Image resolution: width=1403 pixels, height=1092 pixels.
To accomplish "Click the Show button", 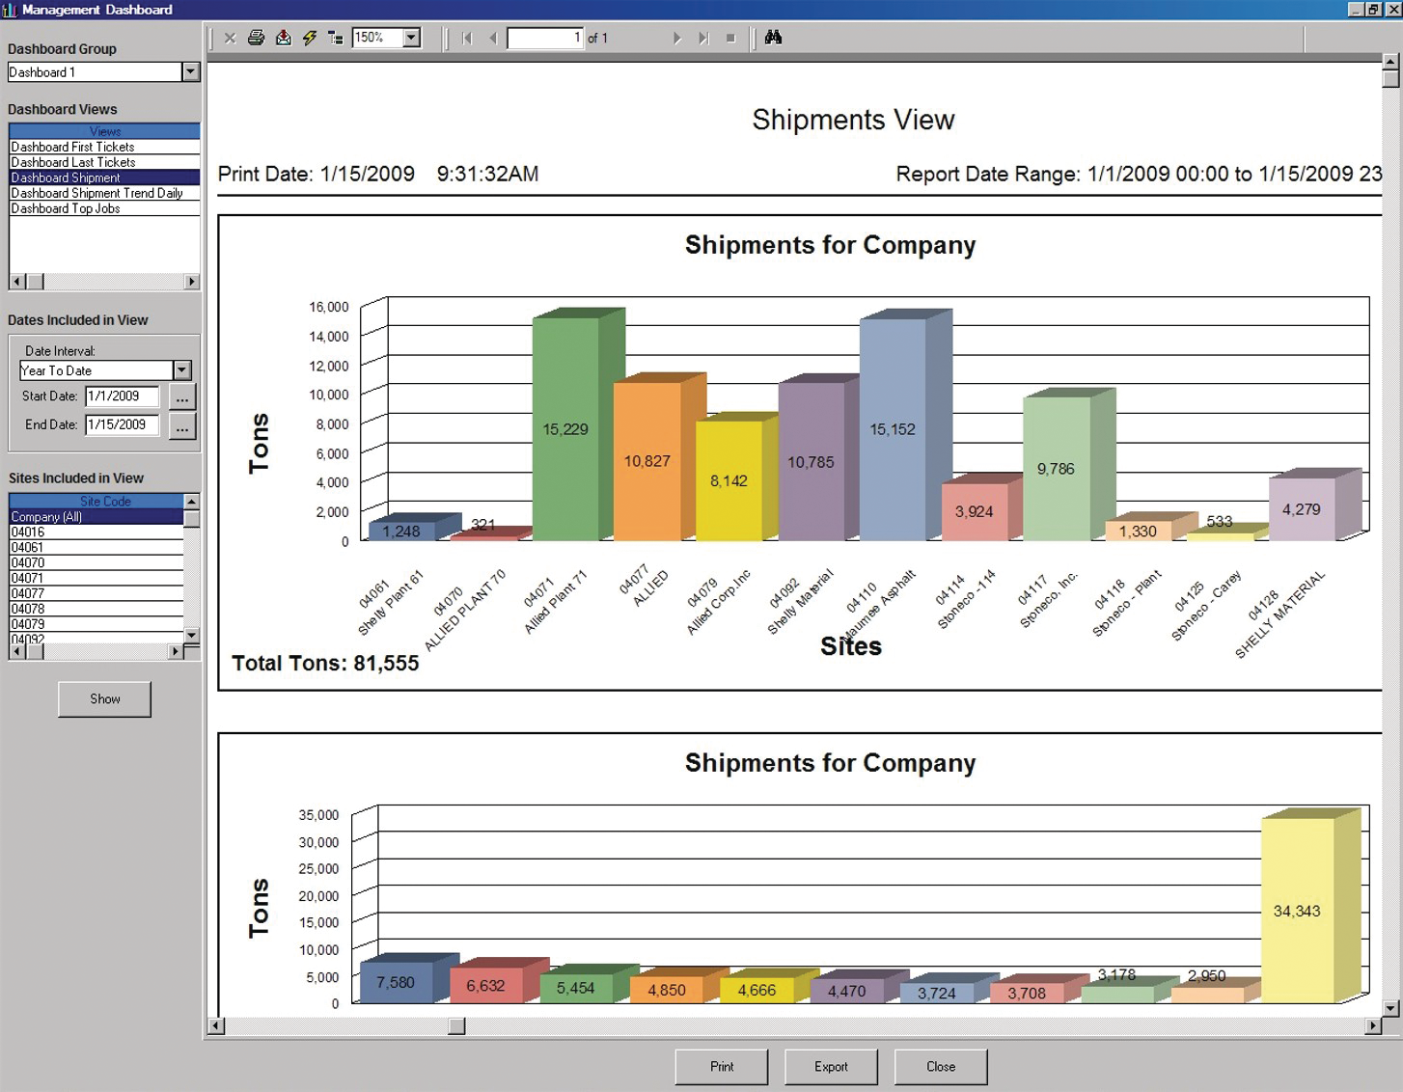I will pos(104,699).
